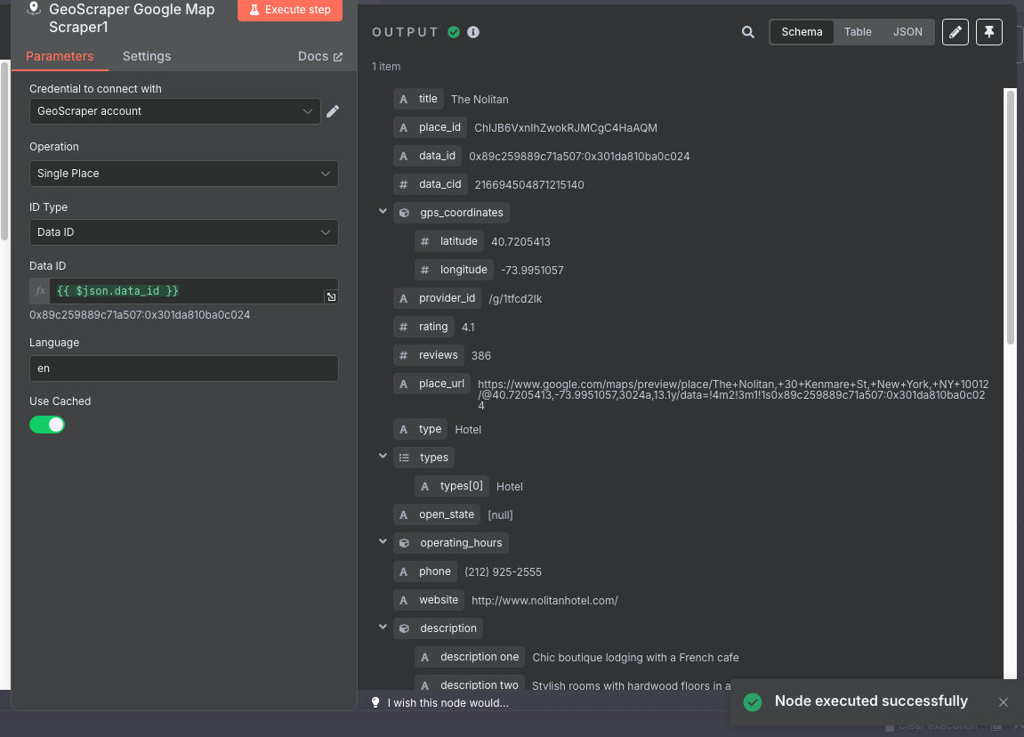1024x737 pixels.
Task: Open the Settings tab
Action: [146, 56]
